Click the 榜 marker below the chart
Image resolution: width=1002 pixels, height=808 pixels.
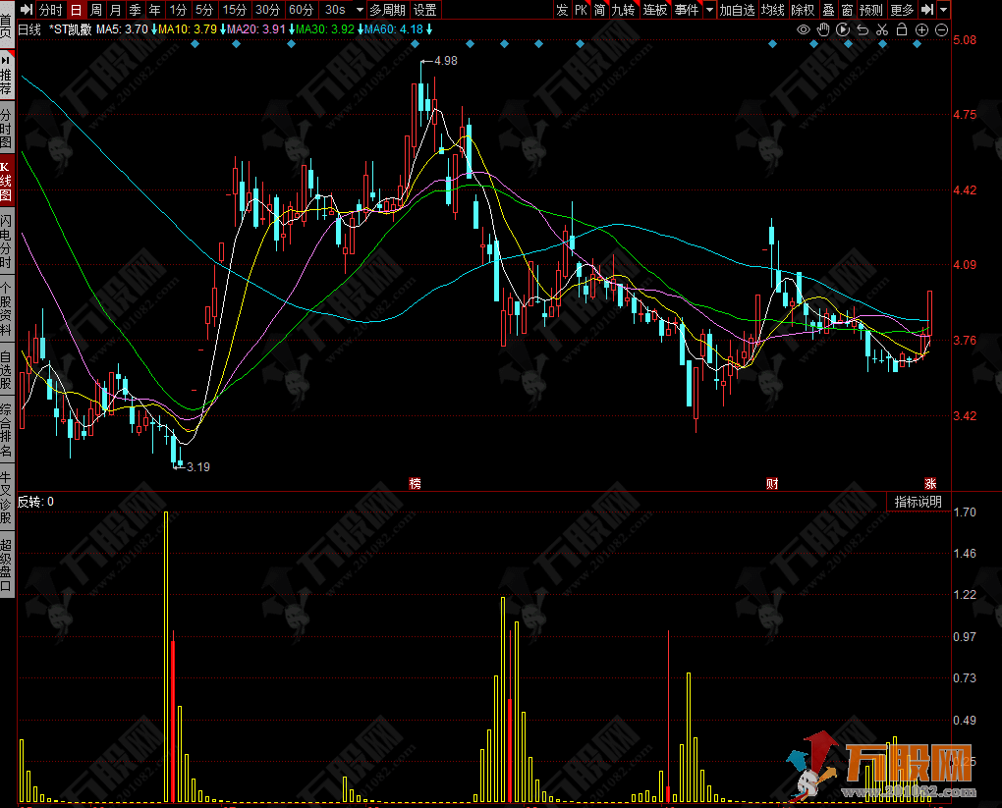coord(415,483)
